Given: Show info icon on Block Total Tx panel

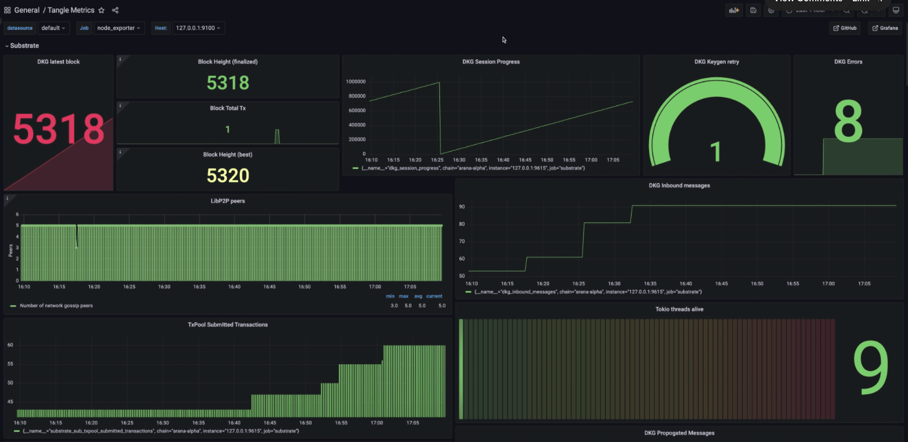Looking at the screenshot, I should coord(120,106).
